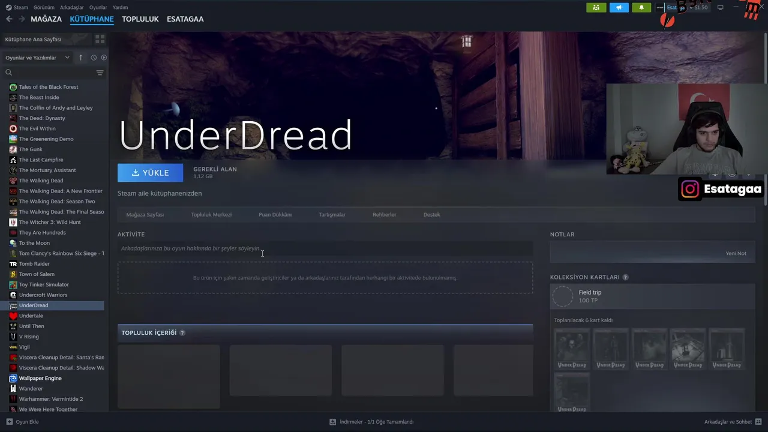Select The Evil Within icon
Viewport: 768px width, 432px height.
coord(13,128)
